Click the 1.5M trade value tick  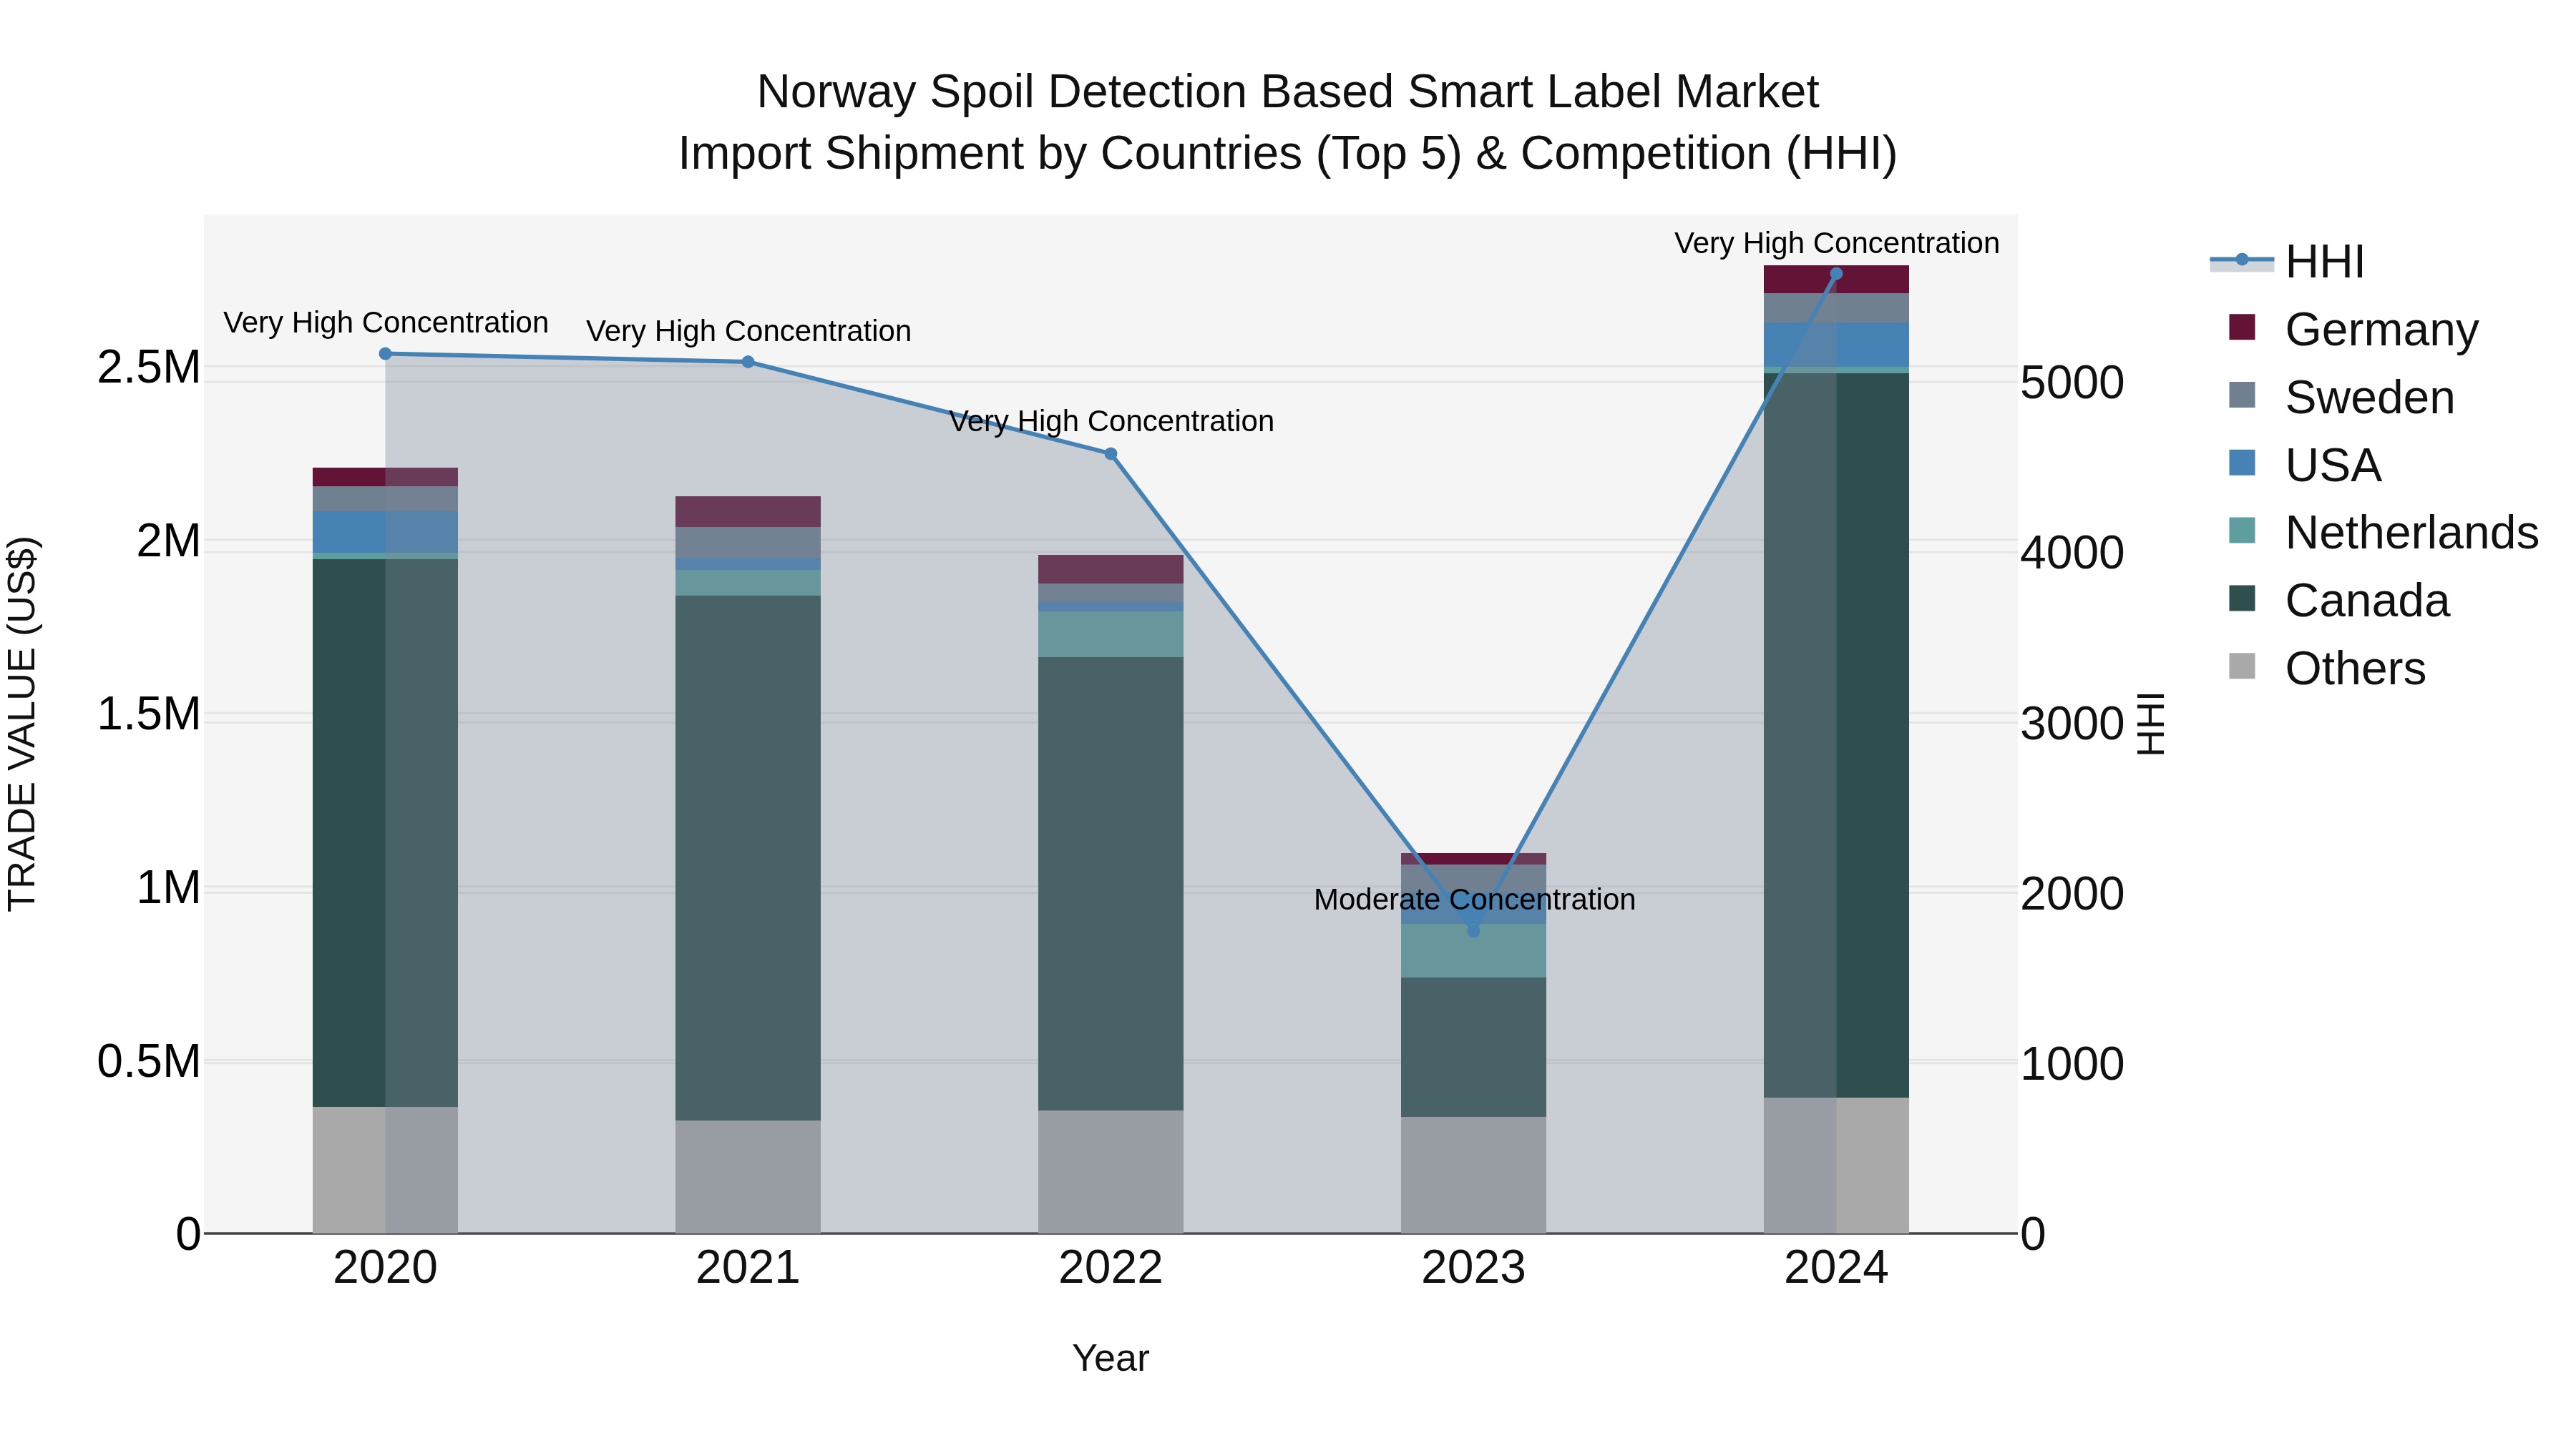pyautogui.click(x=148, y=714)
